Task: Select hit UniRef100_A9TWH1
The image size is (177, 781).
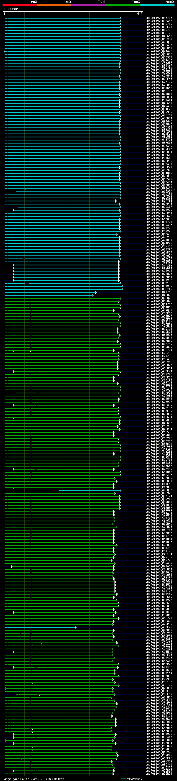Action: 159,240
